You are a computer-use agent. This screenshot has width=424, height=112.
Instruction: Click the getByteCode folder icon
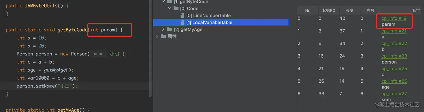(169, 2)
